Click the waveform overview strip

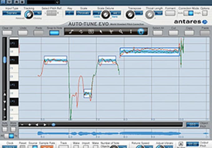pyautogui.click(x=114, y=134)
